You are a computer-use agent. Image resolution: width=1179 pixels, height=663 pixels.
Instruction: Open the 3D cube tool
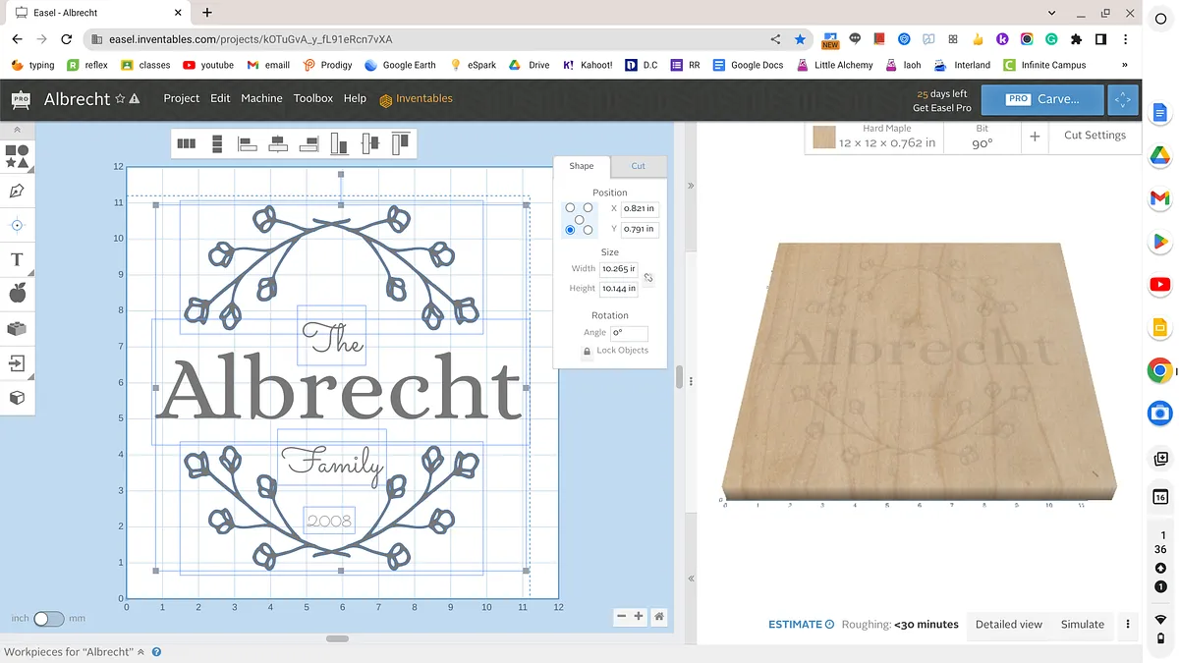pyautogui.click(x=17, y=398)
